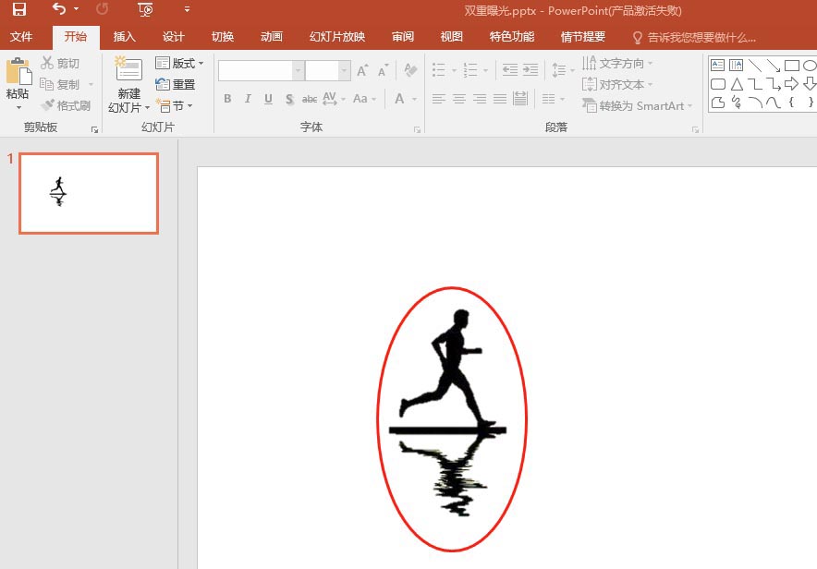This screenshot has width=817, height=569.
Task: Toggle justify text alignment
Action: click(x=500, y=99)
